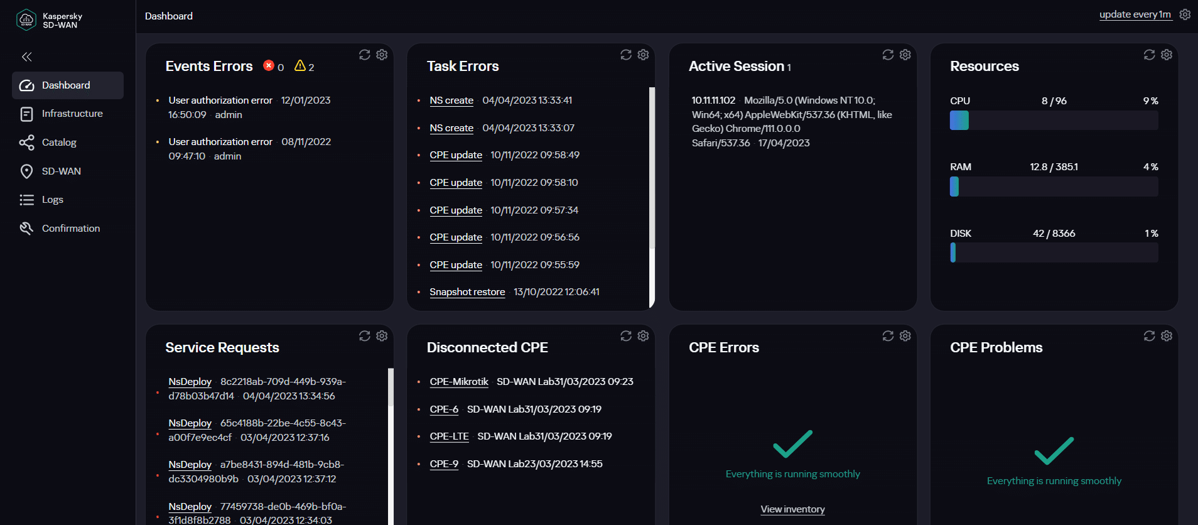The height and width of the screenshot is (525, 1198).
Task: Refresh the Disconnected CPE widget
Action: pos(626,336)
